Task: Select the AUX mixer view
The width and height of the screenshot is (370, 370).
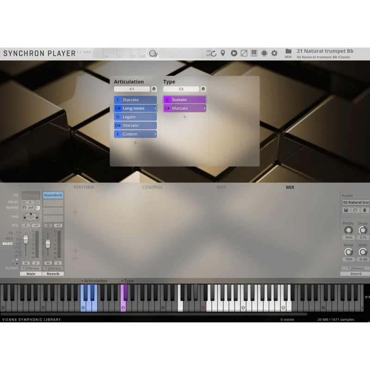Action: point(9,238)
